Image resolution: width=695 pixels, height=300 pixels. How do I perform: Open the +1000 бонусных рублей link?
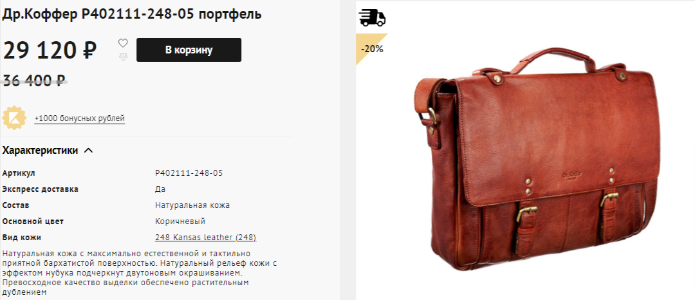point(79,118)
